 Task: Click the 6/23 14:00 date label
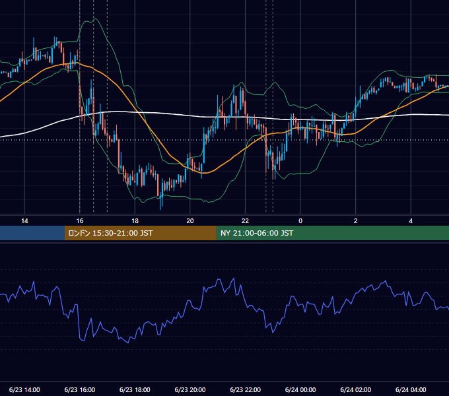(x=24, y=389)
